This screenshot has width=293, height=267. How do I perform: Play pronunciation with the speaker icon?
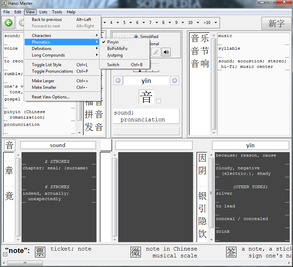[166, 52]
